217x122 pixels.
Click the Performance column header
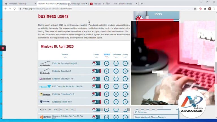coord(117,54)
